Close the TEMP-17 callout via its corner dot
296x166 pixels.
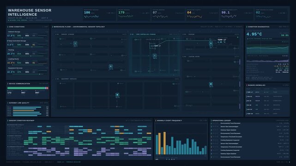pos(238,37)
